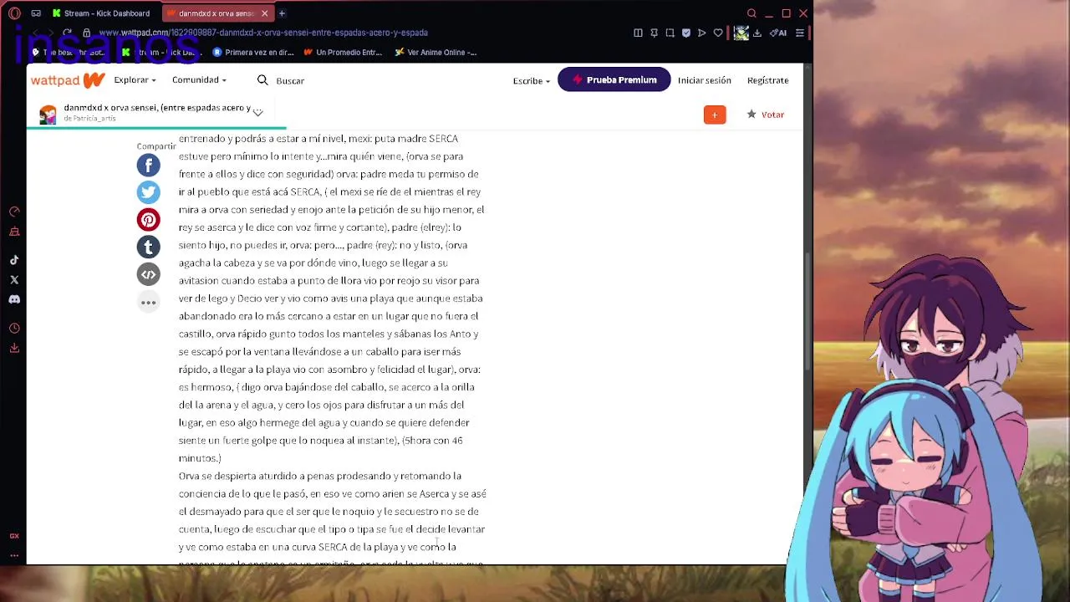The width and height of the screenshot is (1070, 602).
Task: Open 'Primera vez en dir...' bookmark
Action: [x=253, y=52]
